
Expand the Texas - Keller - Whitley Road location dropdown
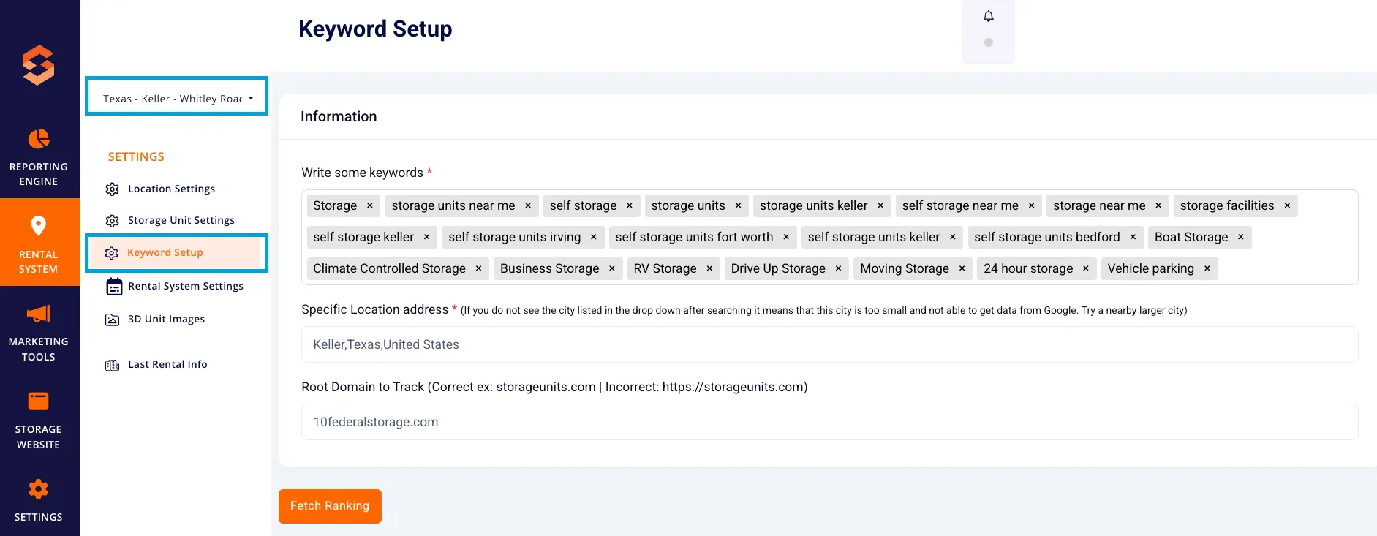coord(177,98)
